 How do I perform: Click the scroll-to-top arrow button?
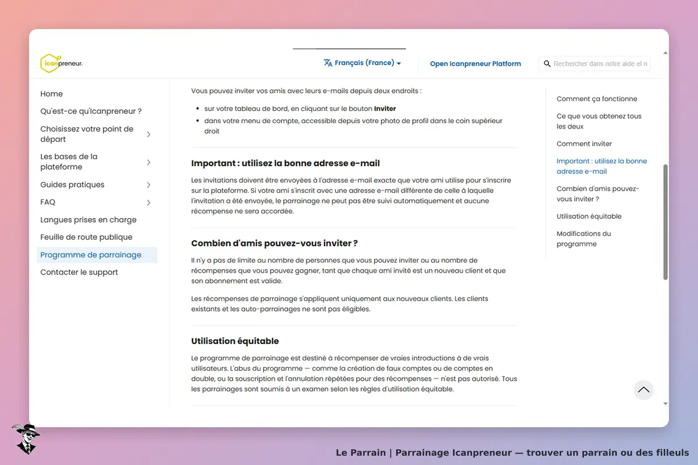click(643, 390)
